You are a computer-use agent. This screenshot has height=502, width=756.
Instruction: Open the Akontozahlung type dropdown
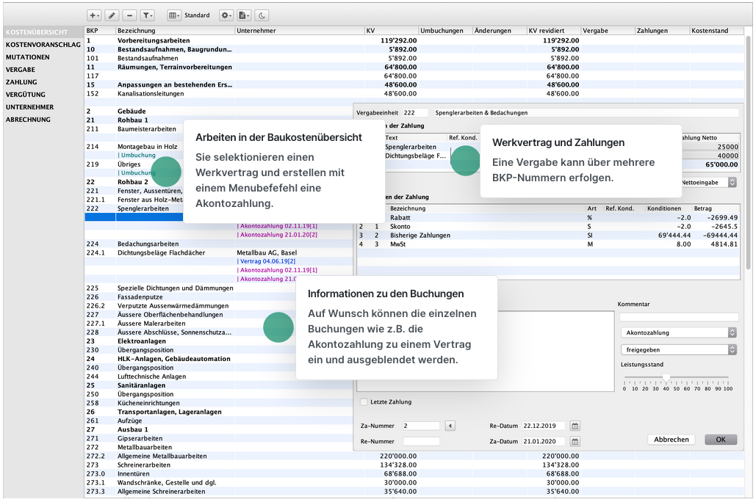pos(679,332)
